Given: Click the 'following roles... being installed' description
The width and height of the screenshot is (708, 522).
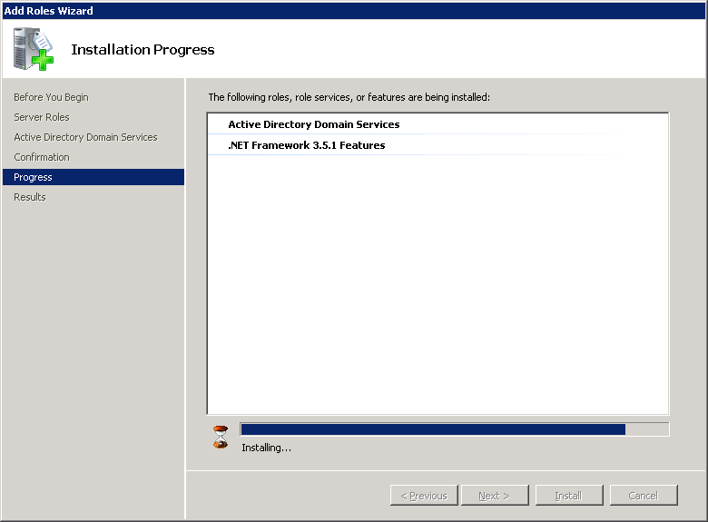Looking at the screenshot, I should tap(349, 97).
